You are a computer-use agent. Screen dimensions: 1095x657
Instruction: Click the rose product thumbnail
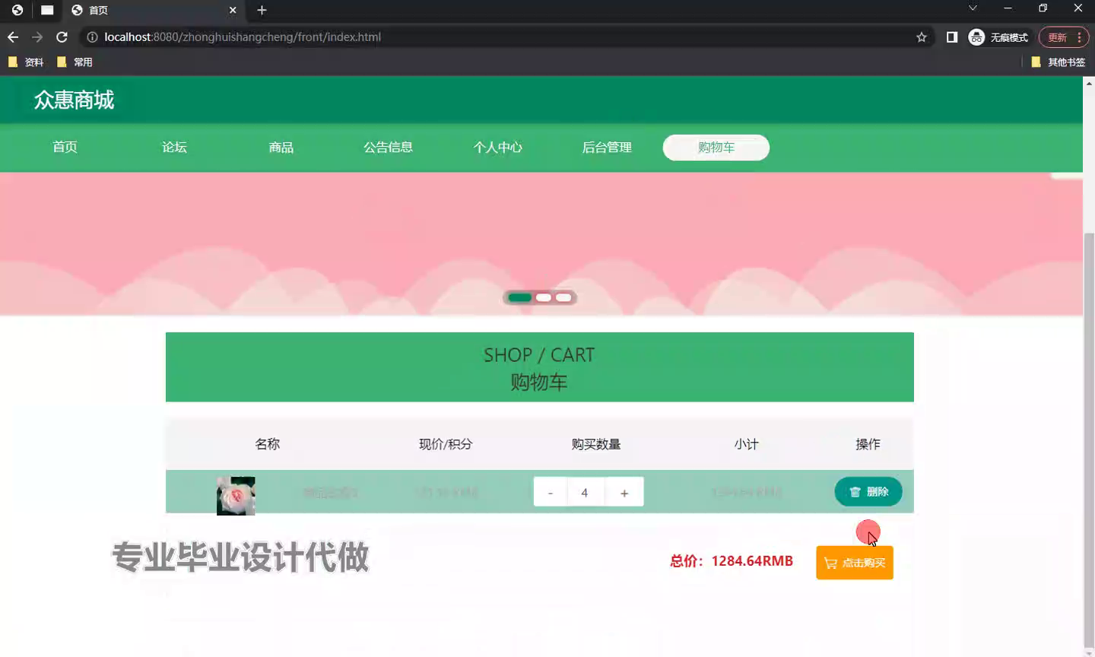coord(236,496)
